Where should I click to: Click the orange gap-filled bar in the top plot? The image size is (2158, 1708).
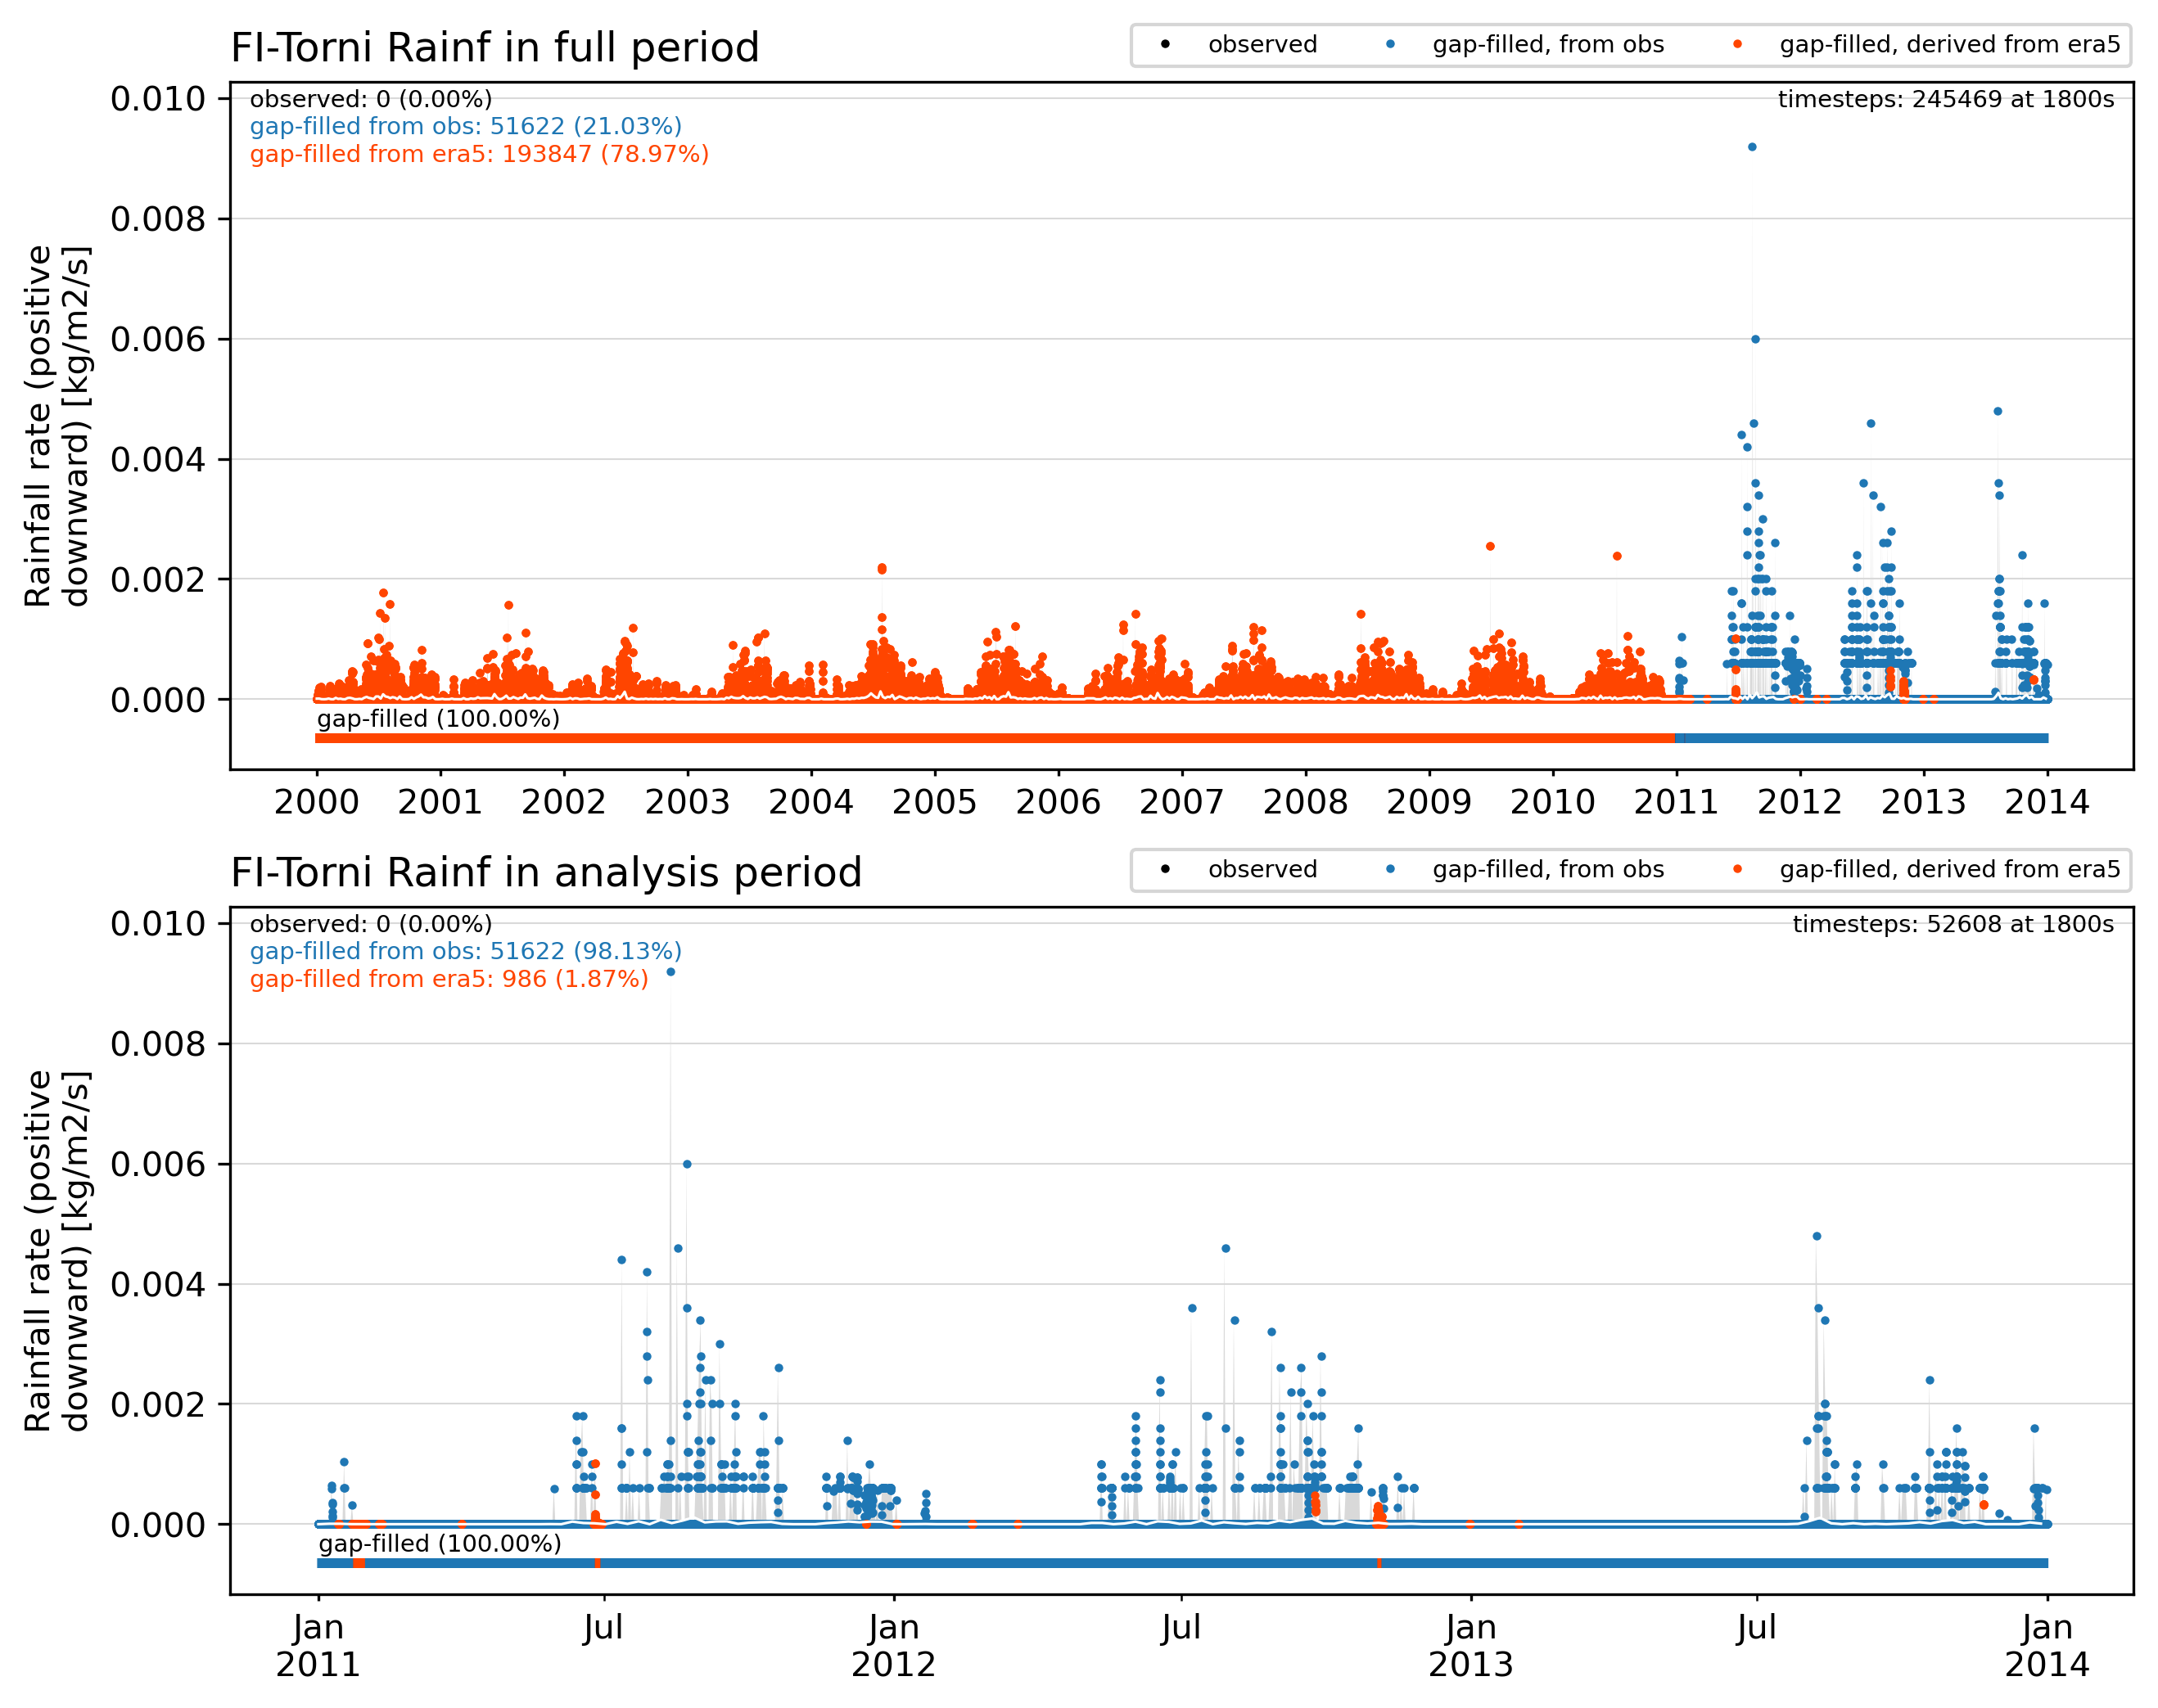[x=995, y=738]
